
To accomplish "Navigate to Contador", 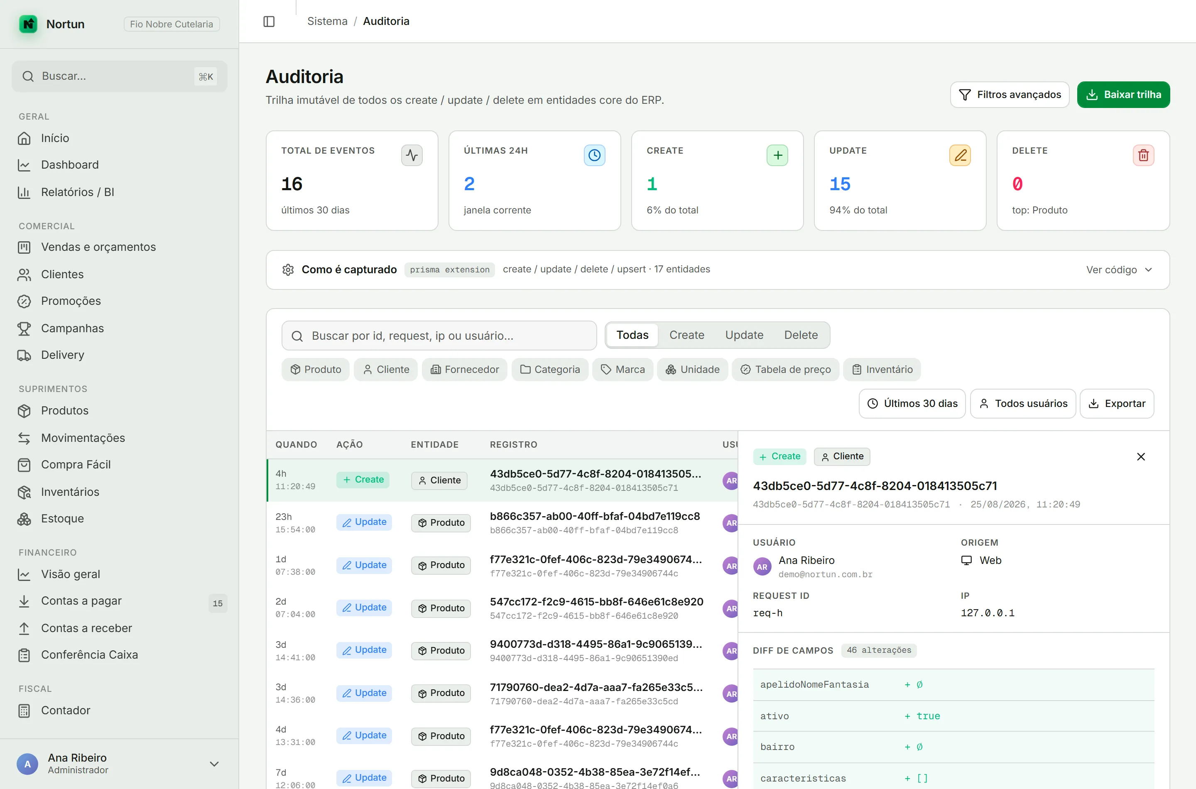I will click(x=119, y=711).
